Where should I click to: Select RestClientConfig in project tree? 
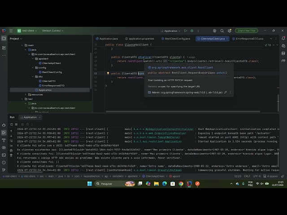(x=52, y=72)
